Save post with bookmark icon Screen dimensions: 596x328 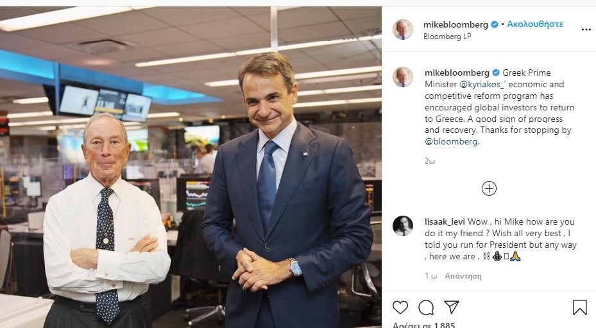[580, 307]
